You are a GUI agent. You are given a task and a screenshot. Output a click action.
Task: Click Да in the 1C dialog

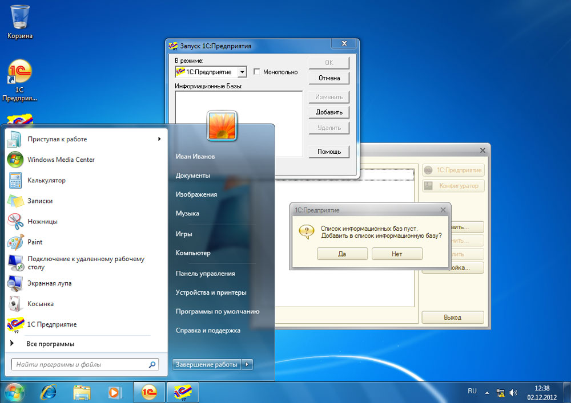[x=342, y=254]
